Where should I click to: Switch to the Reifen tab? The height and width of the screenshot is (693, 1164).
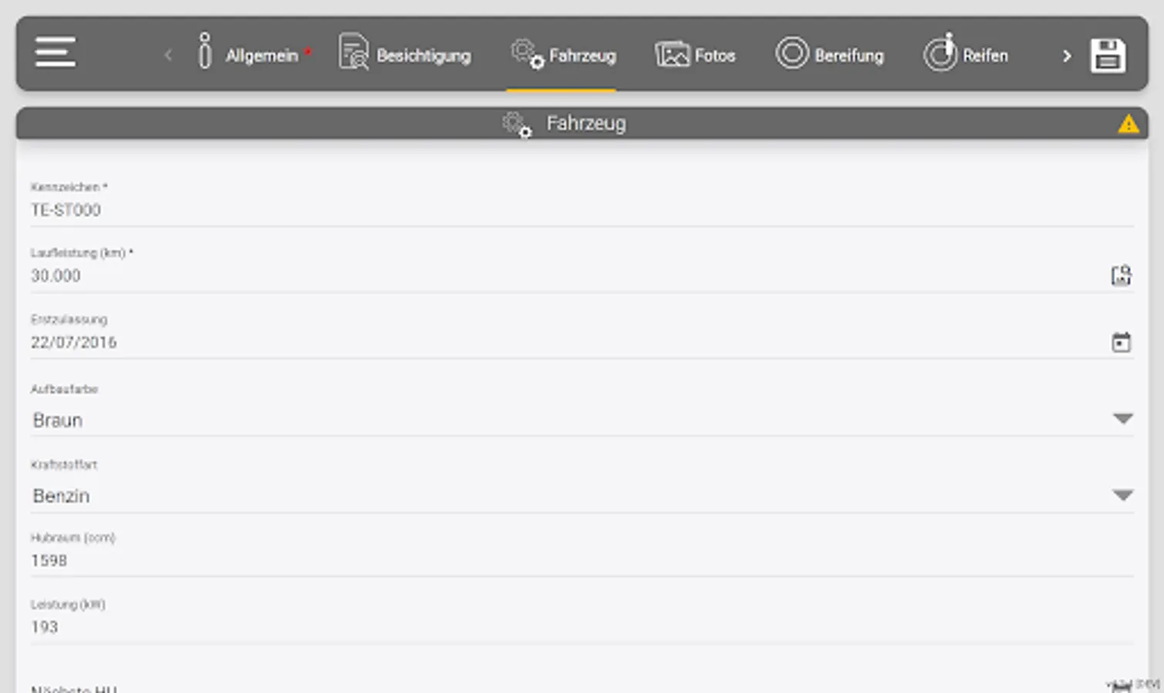(965, 54)
